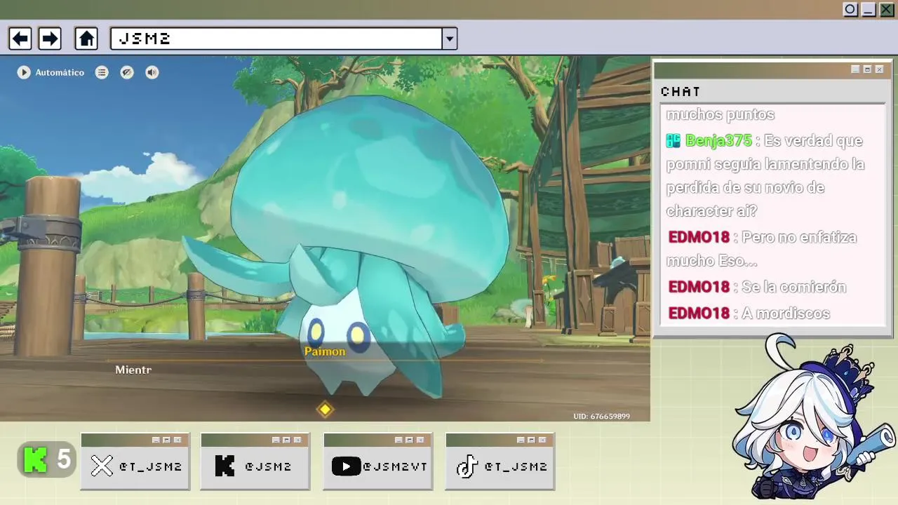Maximize the chat panel window

867,69
